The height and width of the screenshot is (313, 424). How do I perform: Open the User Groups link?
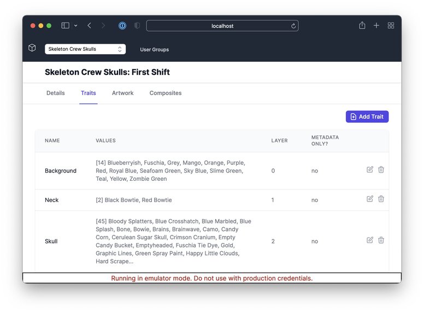155,50
